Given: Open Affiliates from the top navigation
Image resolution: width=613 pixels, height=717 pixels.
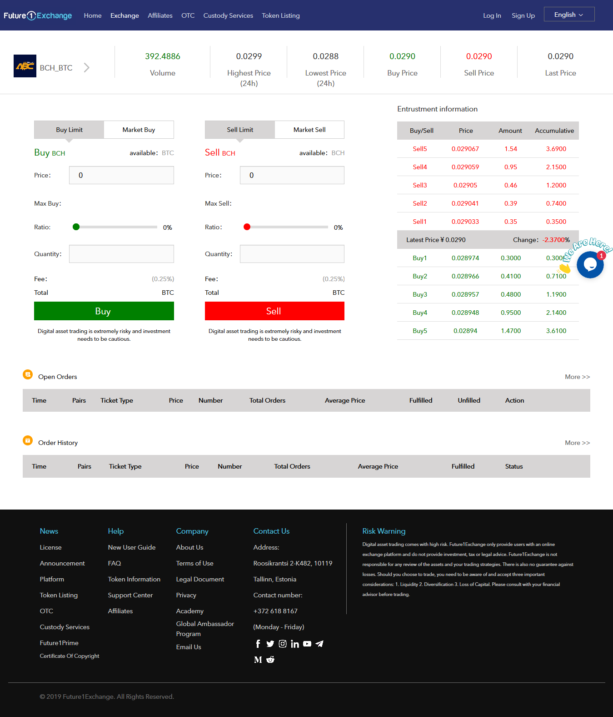Looking at the screenshot, I should pyautogui.click(x=160, y=15).
